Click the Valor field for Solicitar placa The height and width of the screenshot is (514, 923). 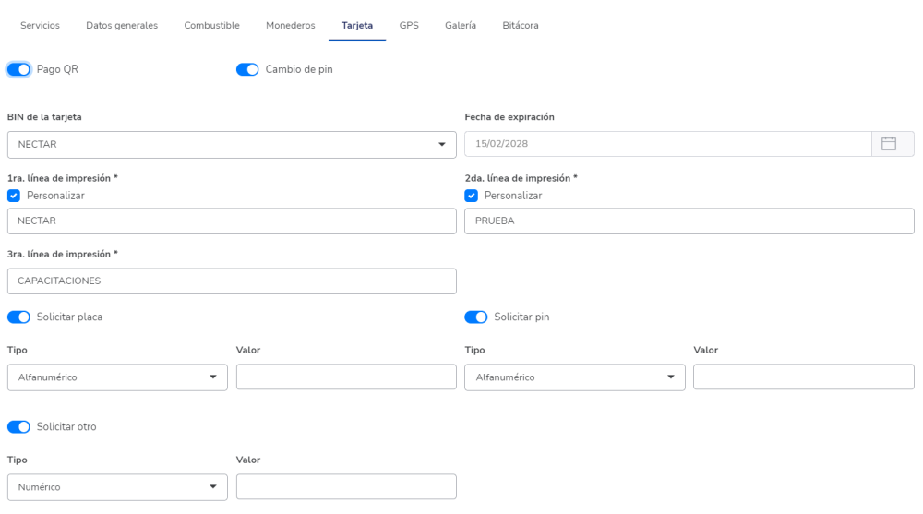click(346, 377)
